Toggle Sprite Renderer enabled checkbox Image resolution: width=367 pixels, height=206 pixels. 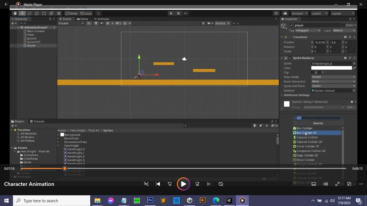point(290,58)
